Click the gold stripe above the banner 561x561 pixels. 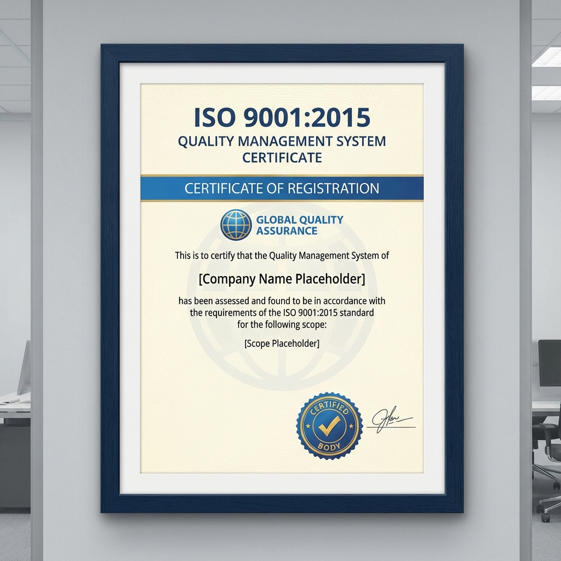(x=282, y=176)
